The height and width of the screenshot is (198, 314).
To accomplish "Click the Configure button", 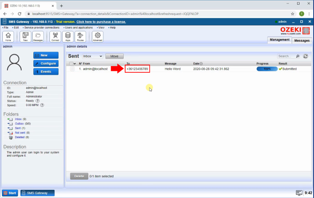I will pos(46,63).
